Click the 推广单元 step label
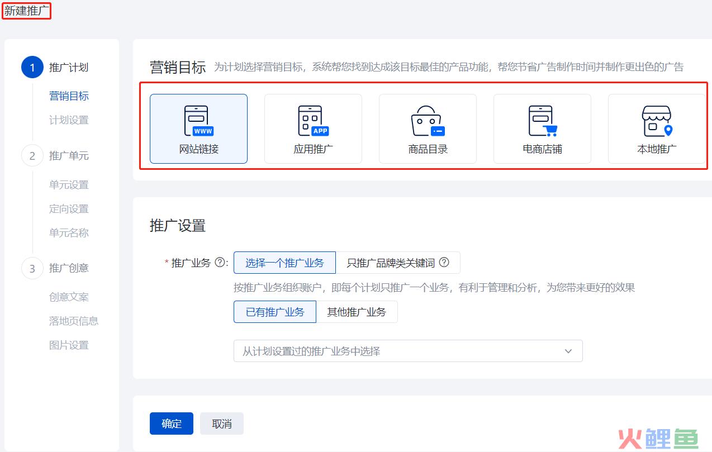Screen dimensions: 712x452 coord(69,156)
